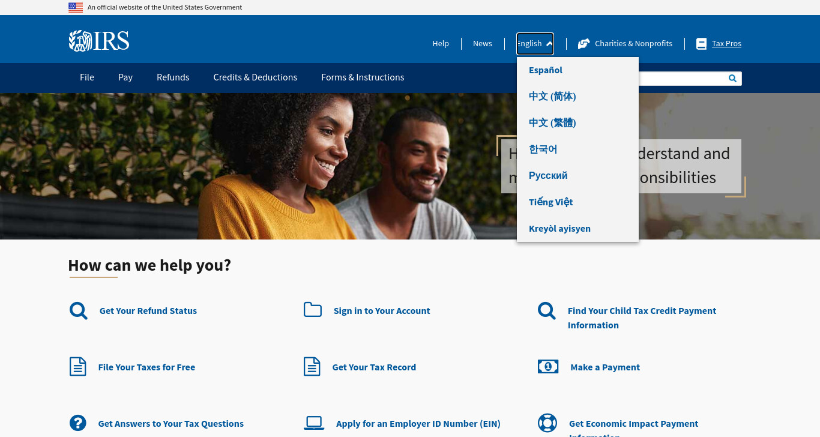Image resolution: width=820 pixels, height=437 pixels.
Task: Select 中文 (简体) language option
Action: point(552,97)
